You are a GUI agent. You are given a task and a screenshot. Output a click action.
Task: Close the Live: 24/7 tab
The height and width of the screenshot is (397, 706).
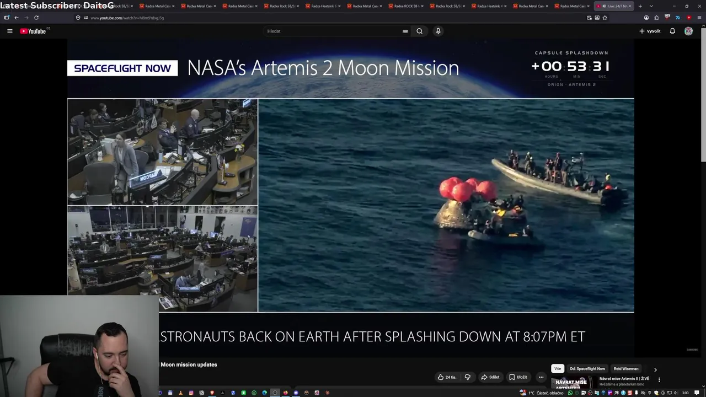(630, 6)
